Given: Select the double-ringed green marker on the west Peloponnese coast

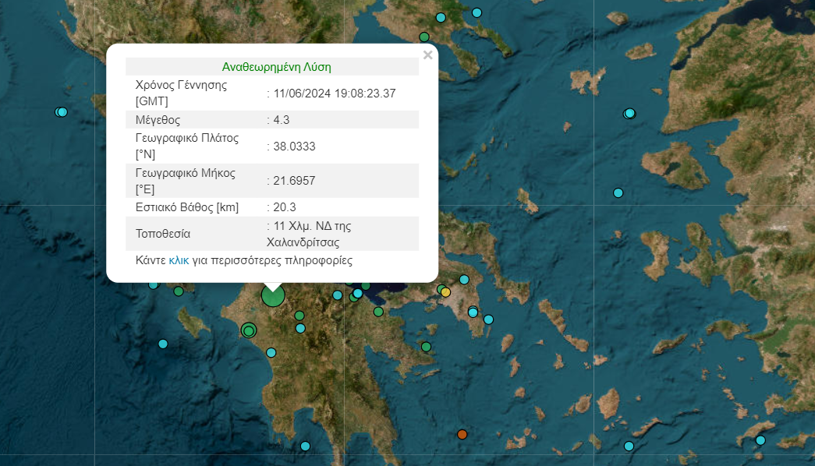Looking at the screenshot, I should [x=249, y=330].
